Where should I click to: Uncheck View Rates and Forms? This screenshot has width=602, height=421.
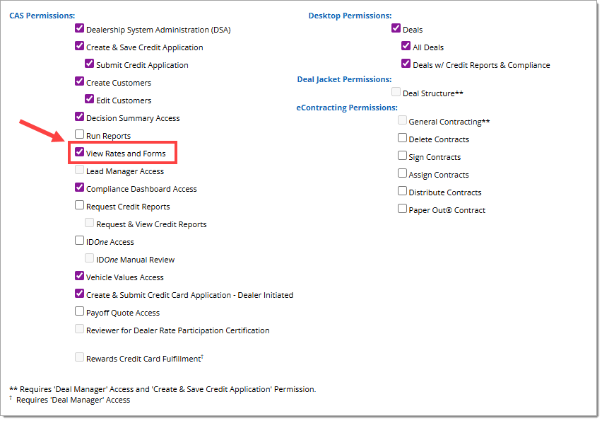80,154
